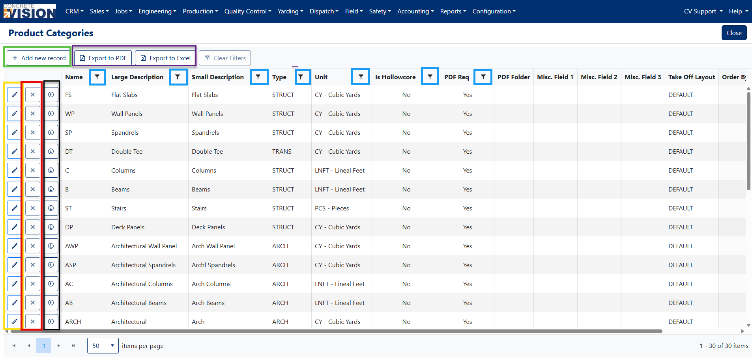Filter the PDF Req column
Image resolution: width=752 pixels, height=357 pixels.
[483, 77]
